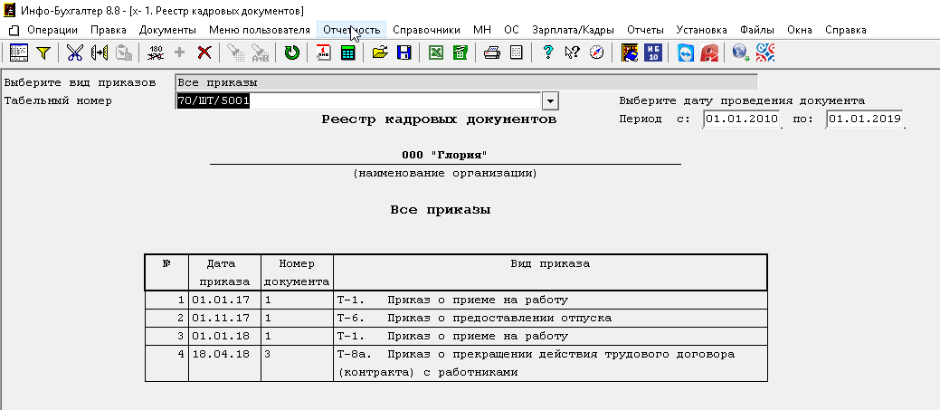Click the 'ИБ 10' toolbar icon
This screenshot has width=940, height=410.
(653, 52)
